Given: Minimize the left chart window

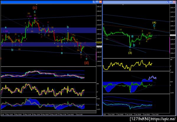Looking at the screenshot, I should coord(94,2).
